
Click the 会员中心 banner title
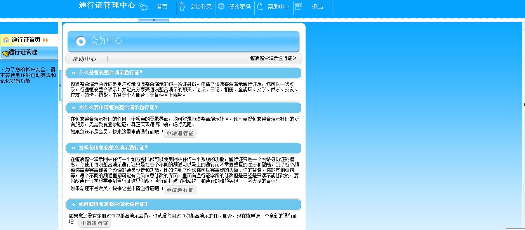click(106, 41)
